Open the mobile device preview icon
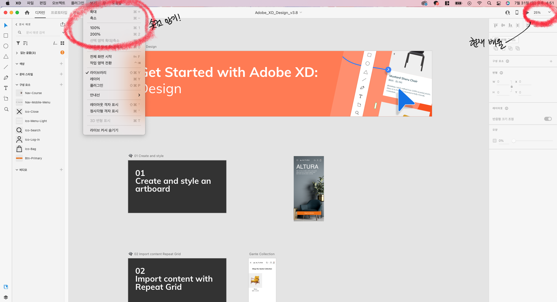This screenshot has height=302, width=557. (517, 13)
